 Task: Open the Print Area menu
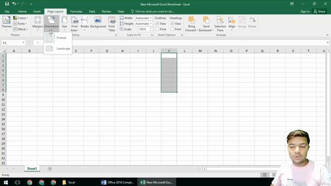click(x=74, y=24)
